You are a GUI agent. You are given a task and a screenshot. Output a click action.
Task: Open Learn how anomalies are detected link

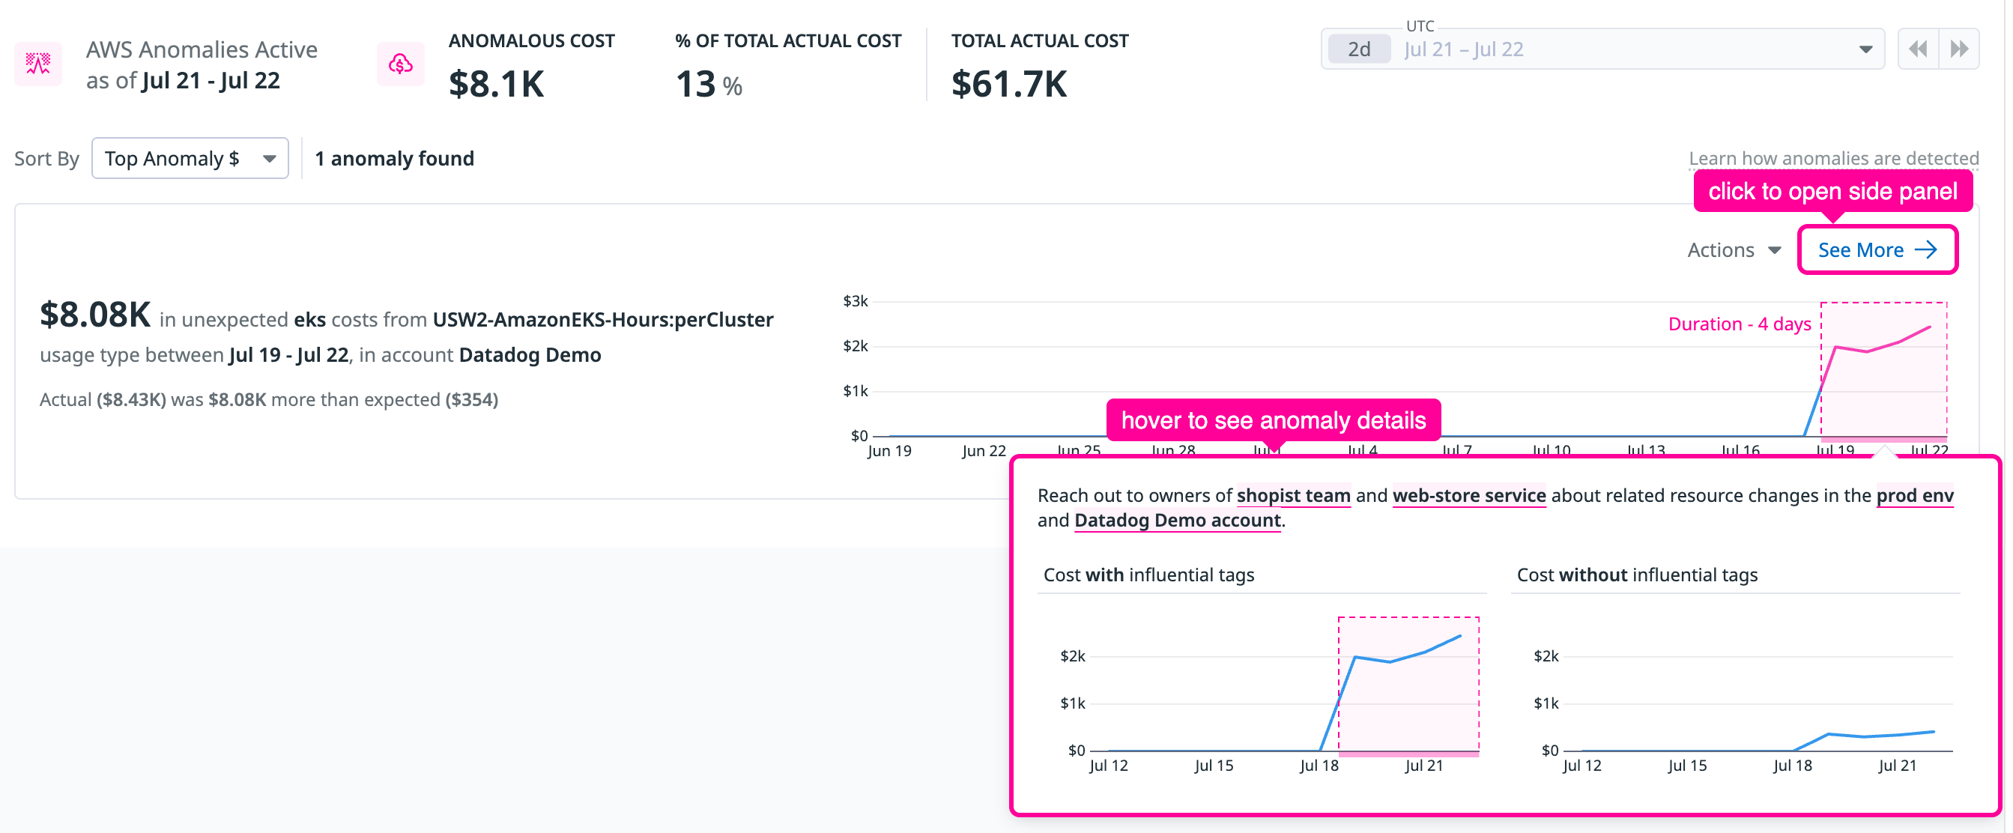[x=1833, y=159]
